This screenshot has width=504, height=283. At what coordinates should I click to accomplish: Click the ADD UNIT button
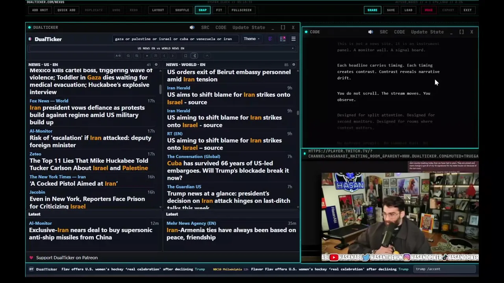click(40, 10)
